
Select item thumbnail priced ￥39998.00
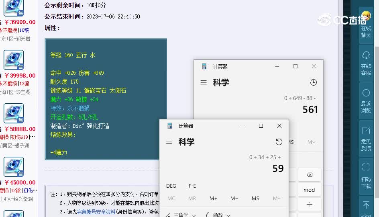14,60
